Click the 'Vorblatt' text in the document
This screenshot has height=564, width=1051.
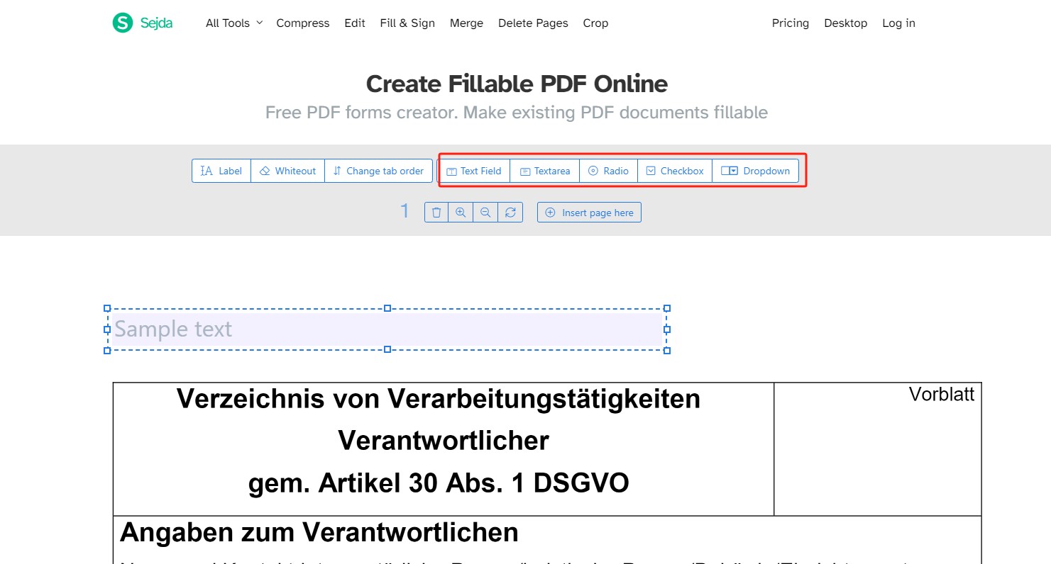click(x=942, y=394)
